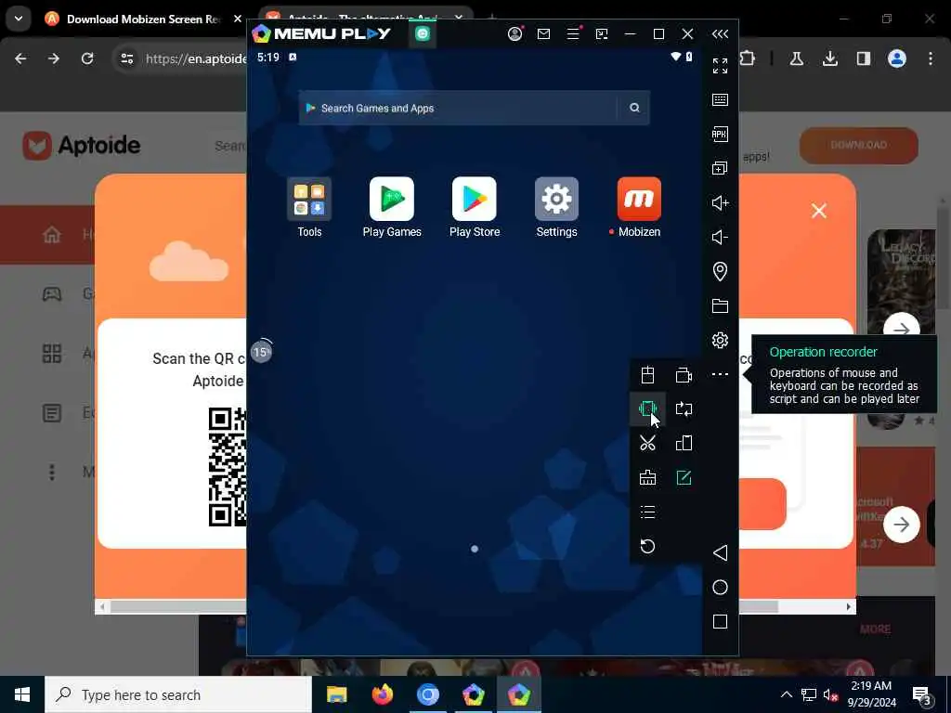This screenshot has height=713, width=951.
Task: Toggle Chrome side panel icon
Action: click(863, 58)
